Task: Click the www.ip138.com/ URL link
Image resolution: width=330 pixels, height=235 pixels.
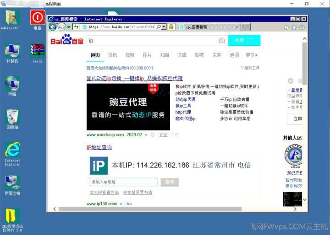Action: pyautogui.click(x=102, y=204)
